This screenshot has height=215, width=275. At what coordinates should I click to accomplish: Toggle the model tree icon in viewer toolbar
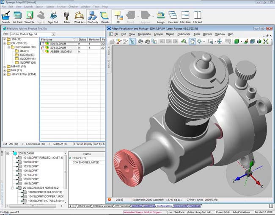132,42
